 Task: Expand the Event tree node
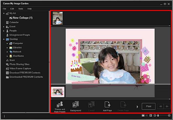[x=4, y=26]
